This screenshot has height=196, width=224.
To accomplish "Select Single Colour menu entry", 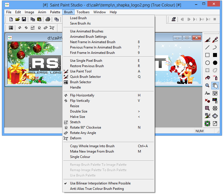I will (x=108, y=157).
